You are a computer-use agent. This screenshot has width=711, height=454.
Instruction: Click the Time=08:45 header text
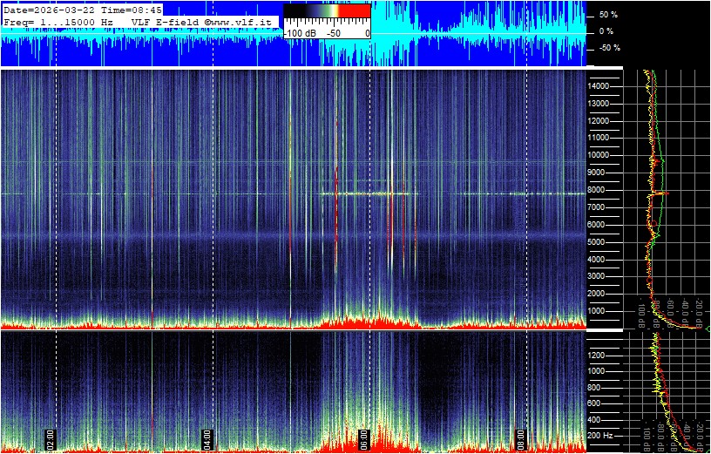(131, 10)
